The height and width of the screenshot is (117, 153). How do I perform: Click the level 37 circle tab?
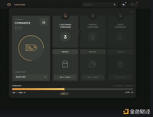pos(93,16)
